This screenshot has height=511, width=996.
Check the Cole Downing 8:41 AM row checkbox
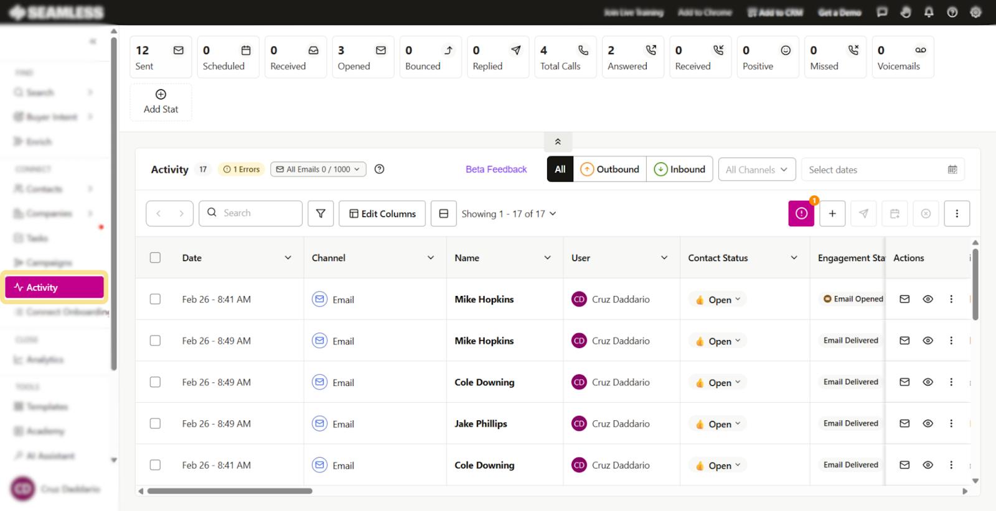[155, 465]
